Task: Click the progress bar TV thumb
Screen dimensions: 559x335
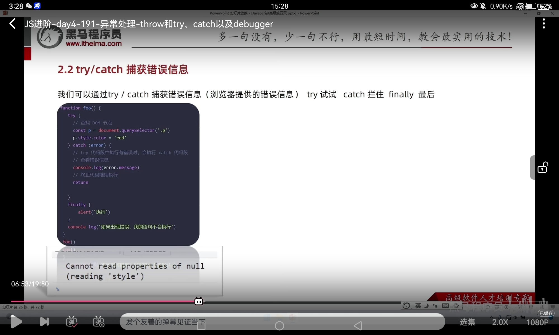Action: 198,301
